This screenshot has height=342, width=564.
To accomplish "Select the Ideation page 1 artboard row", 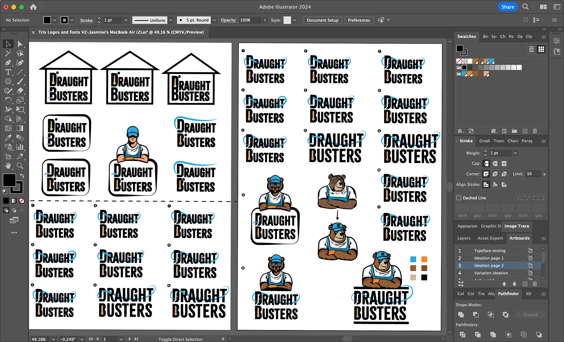I will tap(498, 258).
